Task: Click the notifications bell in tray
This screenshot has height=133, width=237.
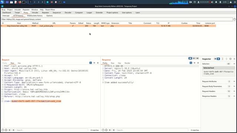Action: 216,2
